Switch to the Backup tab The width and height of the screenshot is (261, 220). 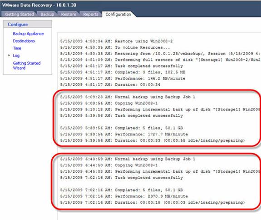click(x=47, y=15)
